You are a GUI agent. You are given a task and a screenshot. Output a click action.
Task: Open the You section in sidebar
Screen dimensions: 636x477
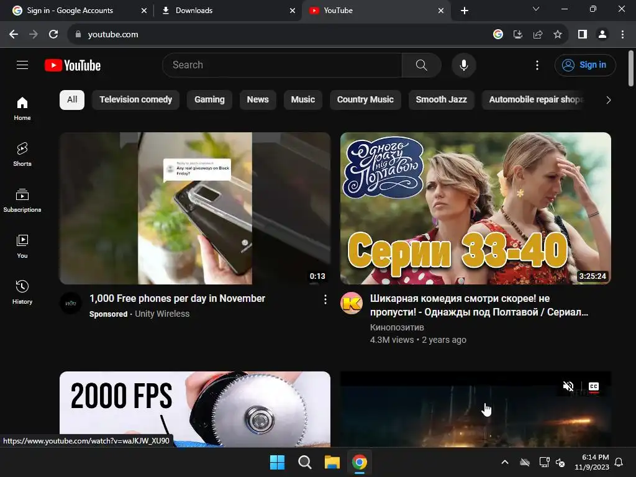[x=22, y=246]
